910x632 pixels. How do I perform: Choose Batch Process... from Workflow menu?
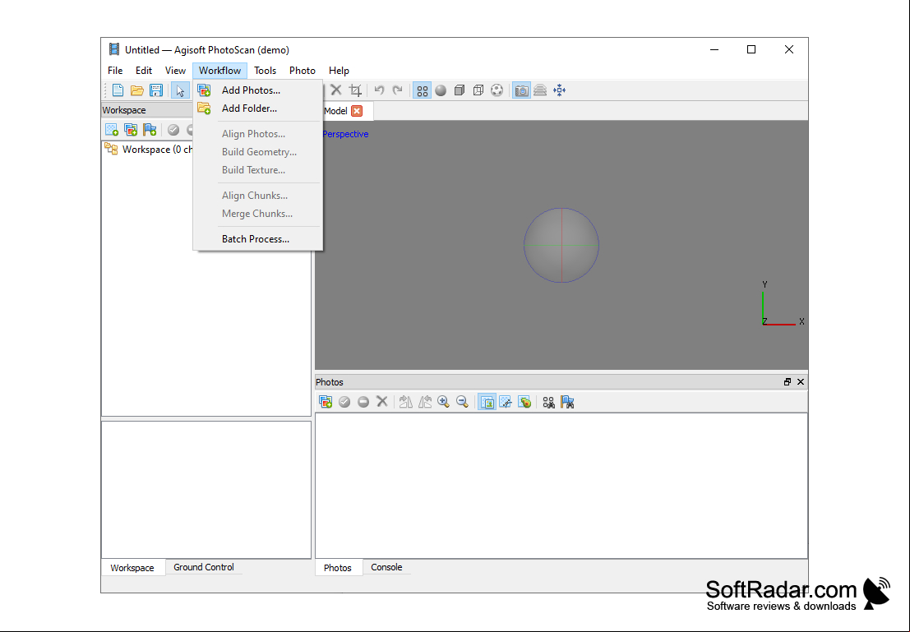point(257,238)
